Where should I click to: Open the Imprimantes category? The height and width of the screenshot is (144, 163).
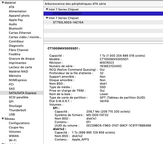coord(17,63)
